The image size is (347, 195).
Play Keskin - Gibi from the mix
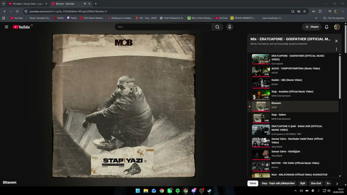[261, 83]
